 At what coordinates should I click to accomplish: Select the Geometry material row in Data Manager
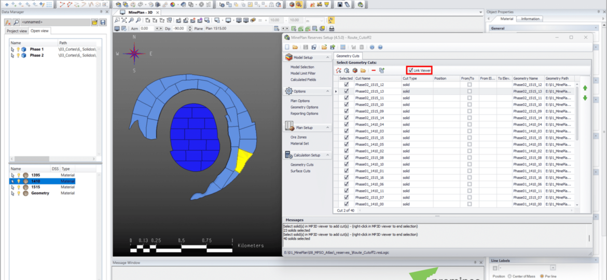[x=42, y=193]
